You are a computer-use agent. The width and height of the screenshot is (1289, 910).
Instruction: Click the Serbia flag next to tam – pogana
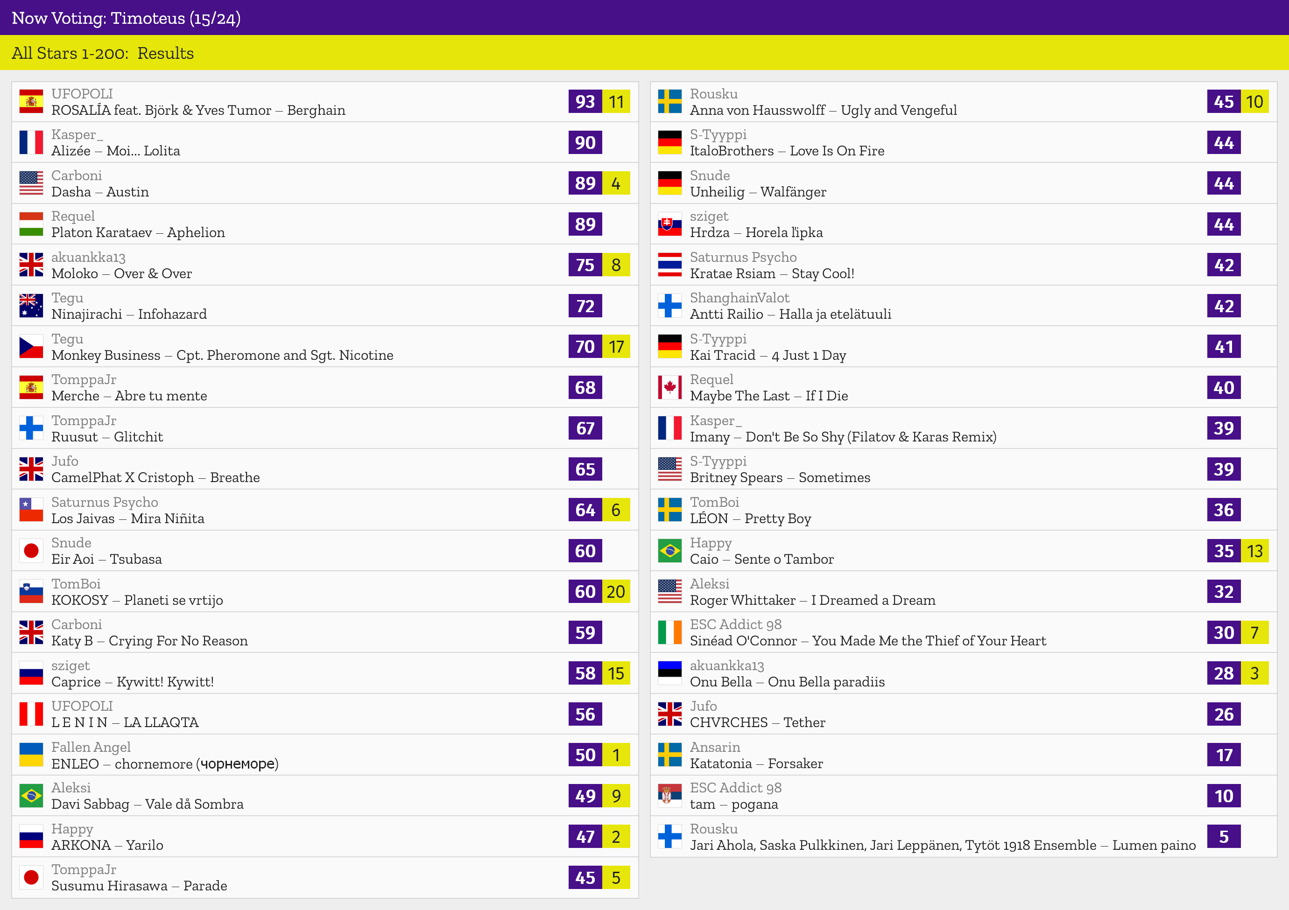click(670, 796)
